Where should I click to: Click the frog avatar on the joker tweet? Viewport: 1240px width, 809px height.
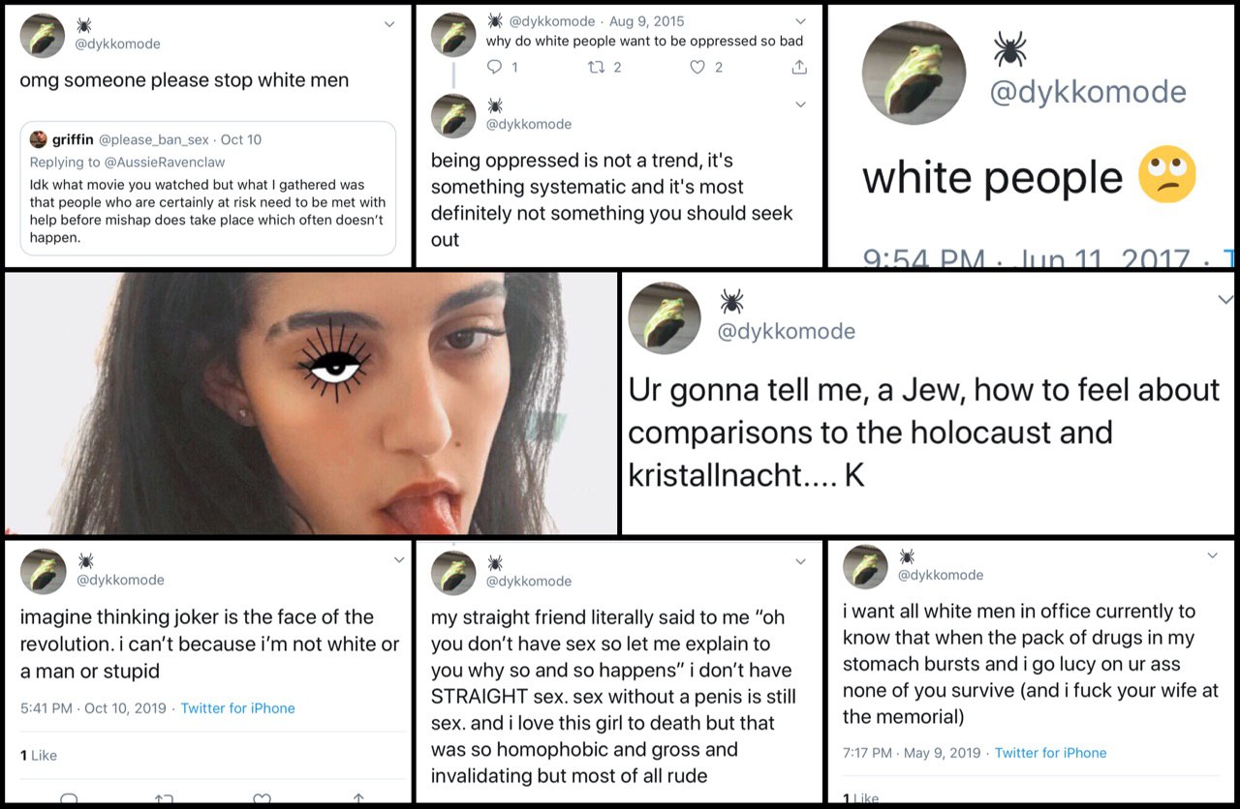(x=44, y=571)
